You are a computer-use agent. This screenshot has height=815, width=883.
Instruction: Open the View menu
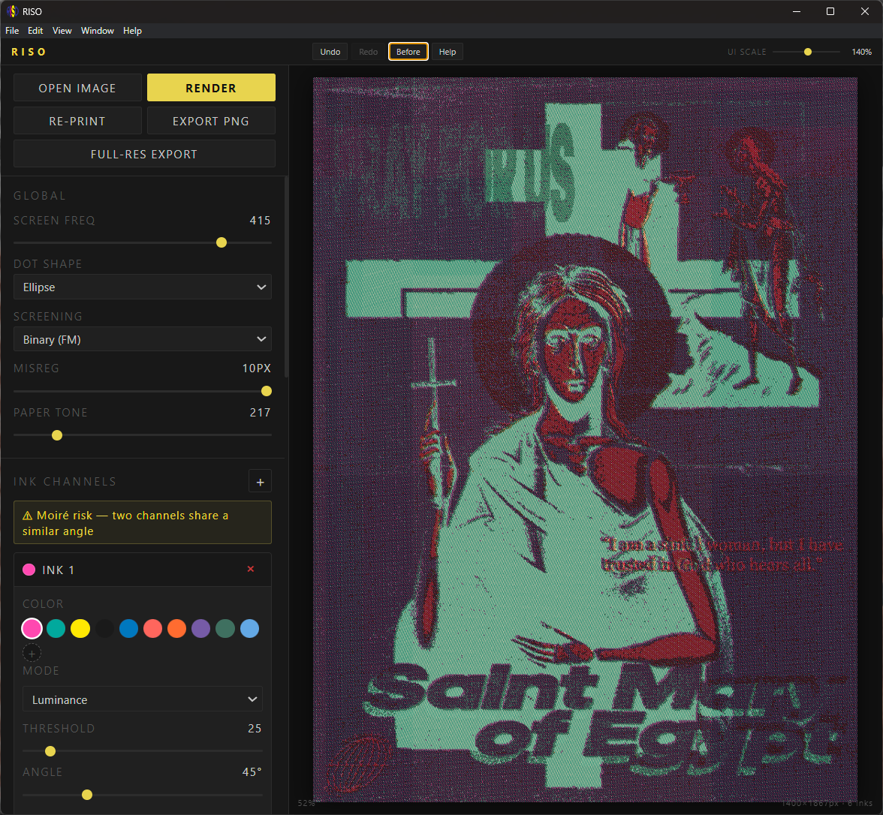(x=62, y=30)
